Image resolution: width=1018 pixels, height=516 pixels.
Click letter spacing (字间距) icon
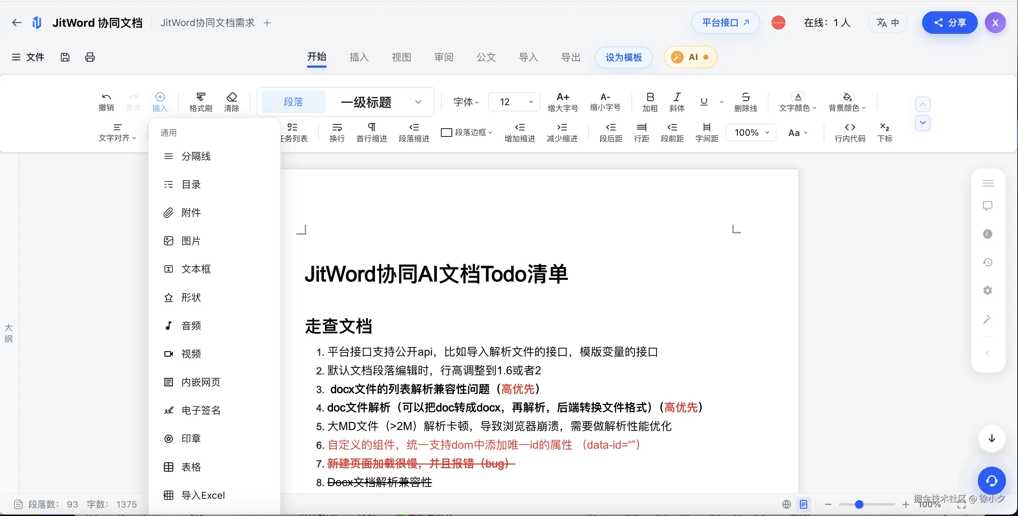click(707, 132)
